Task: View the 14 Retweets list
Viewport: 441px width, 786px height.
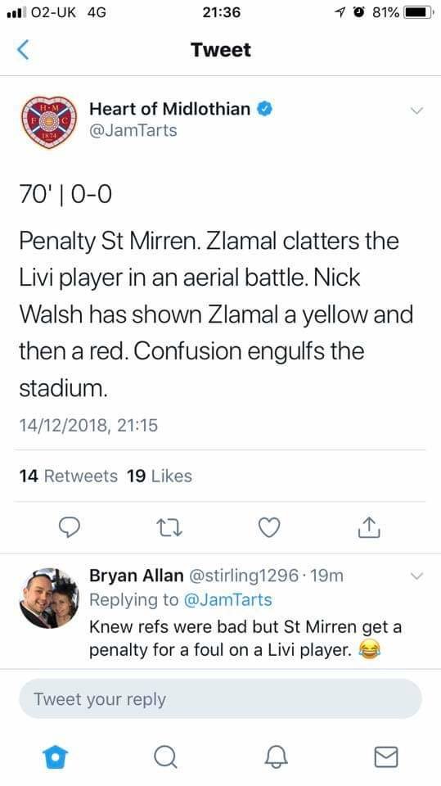Action: [69, 476]
